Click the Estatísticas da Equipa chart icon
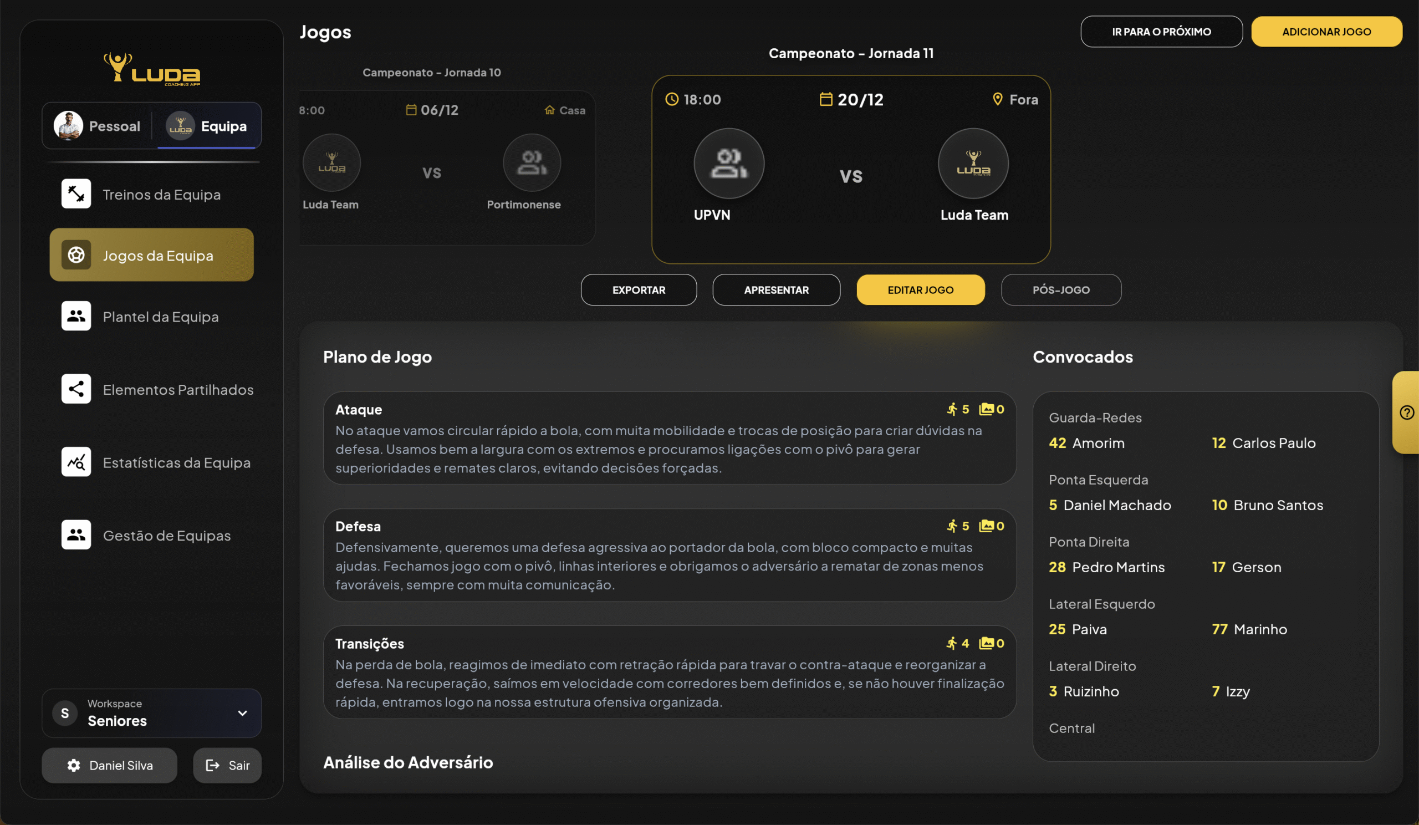1419x825 pixels. click(76, 462)
